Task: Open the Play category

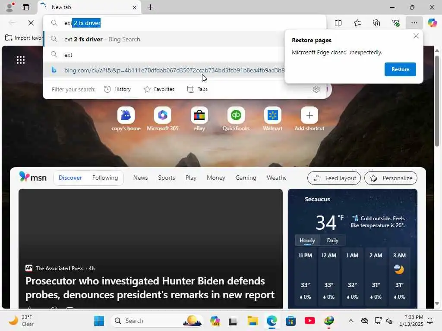Action: 191,178
